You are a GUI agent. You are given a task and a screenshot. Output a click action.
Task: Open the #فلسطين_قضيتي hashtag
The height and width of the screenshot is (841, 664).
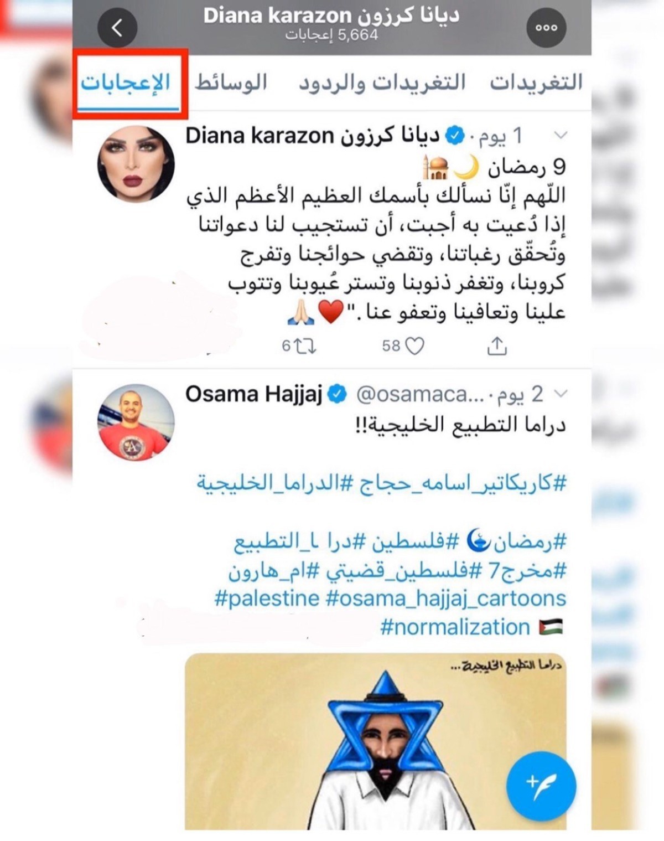pos(397,570)
